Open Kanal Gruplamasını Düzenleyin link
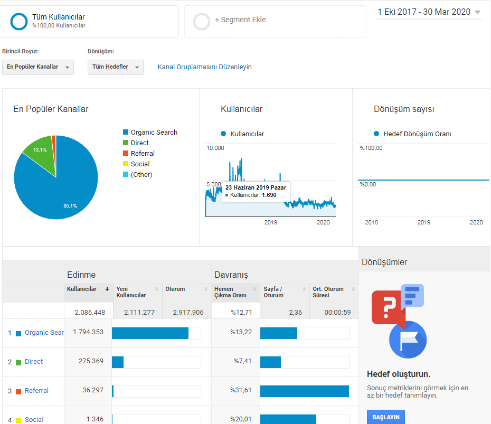 204,67
